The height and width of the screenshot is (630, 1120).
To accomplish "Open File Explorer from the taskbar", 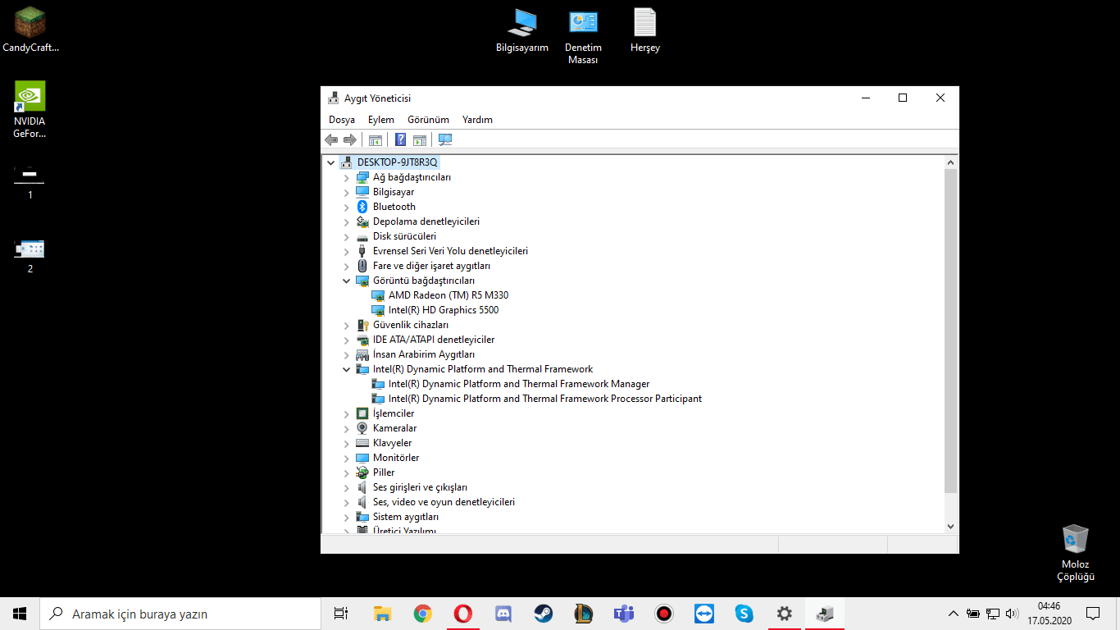I will pos(383,613).
